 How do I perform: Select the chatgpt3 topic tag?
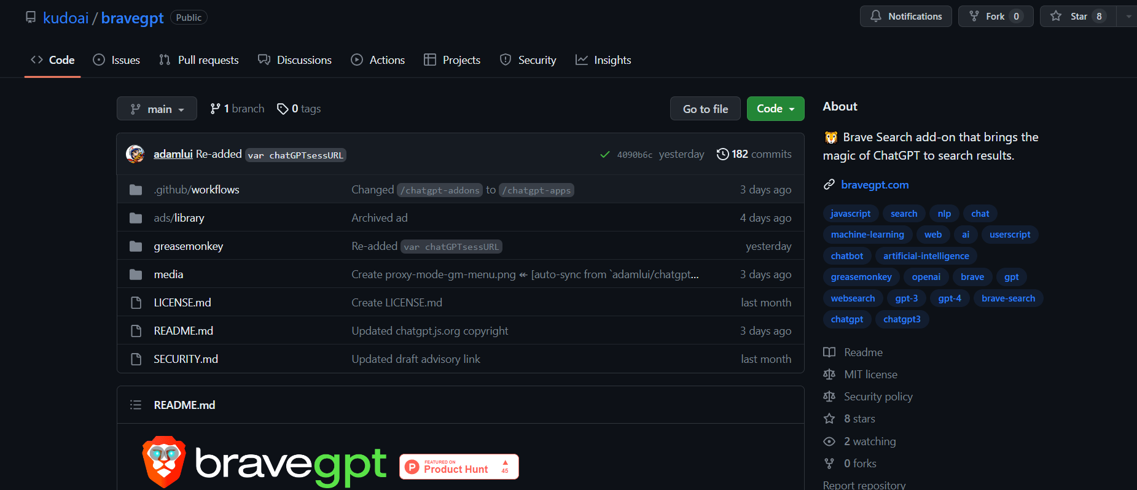pos(902,319)
